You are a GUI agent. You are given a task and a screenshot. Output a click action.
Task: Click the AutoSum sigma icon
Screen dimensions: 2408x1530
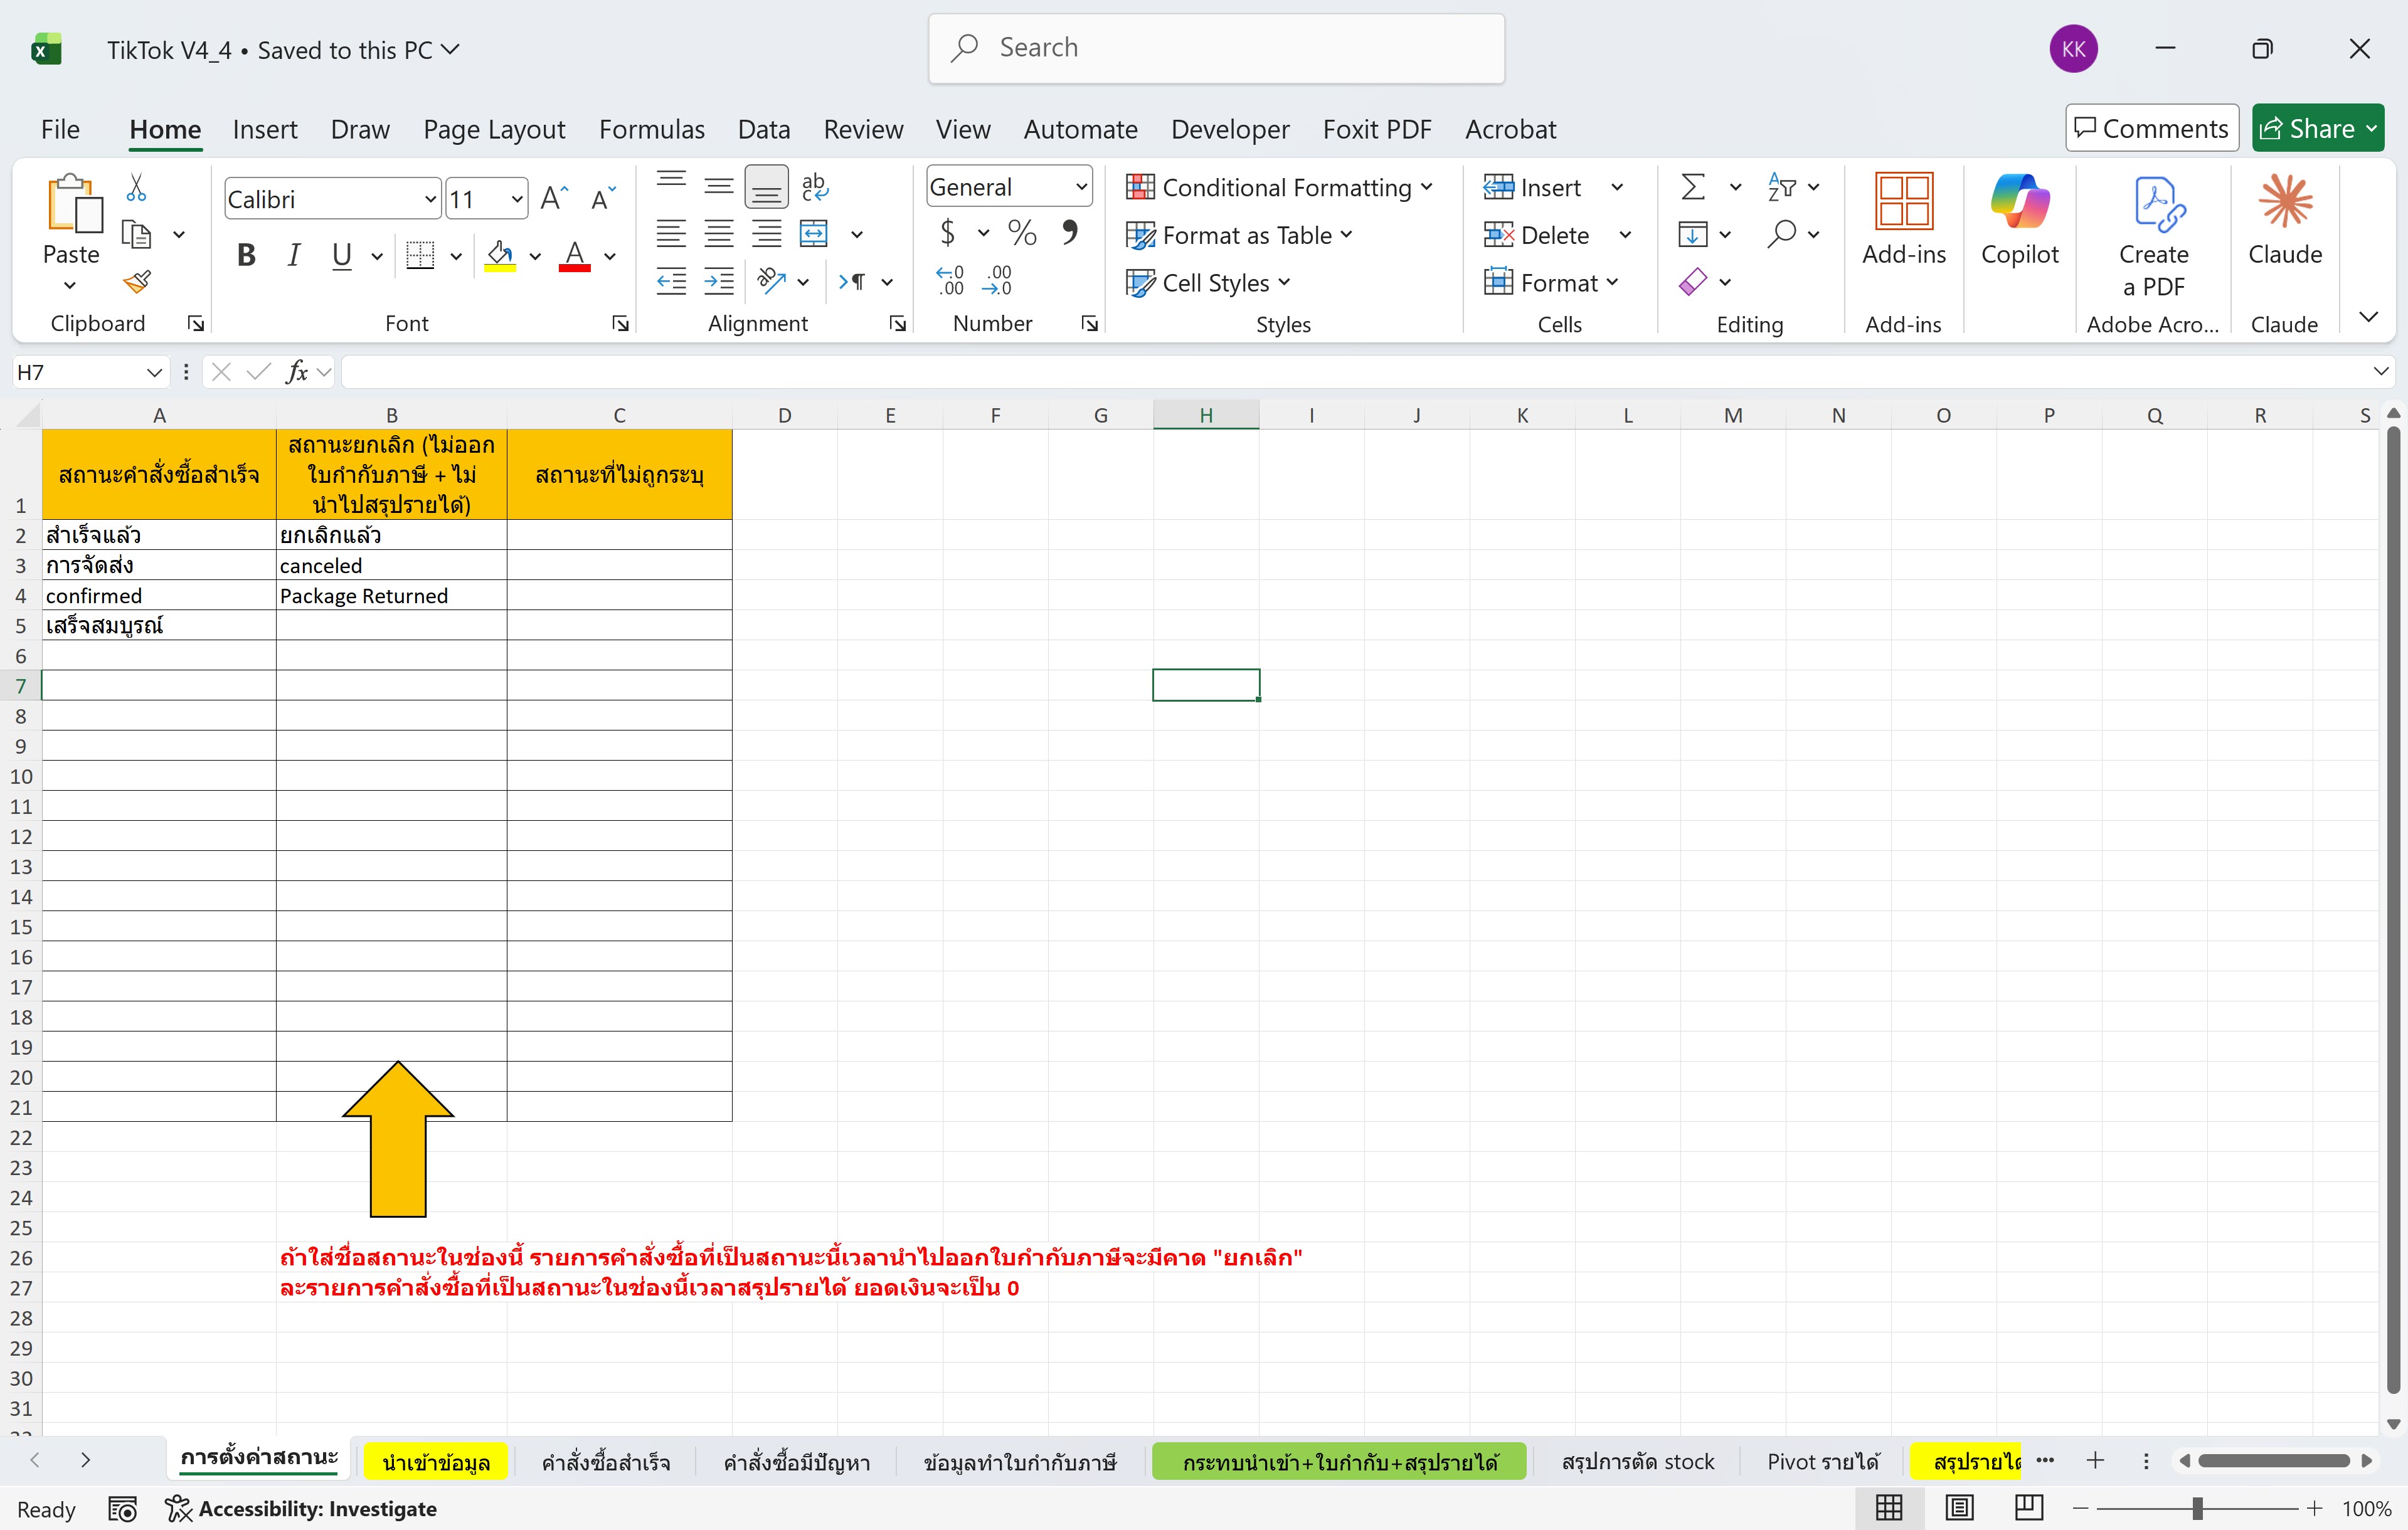[x=1692, y=187]
